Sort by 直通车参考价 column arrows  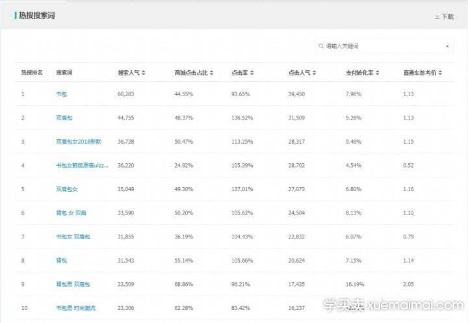click(x=440, y=73)
